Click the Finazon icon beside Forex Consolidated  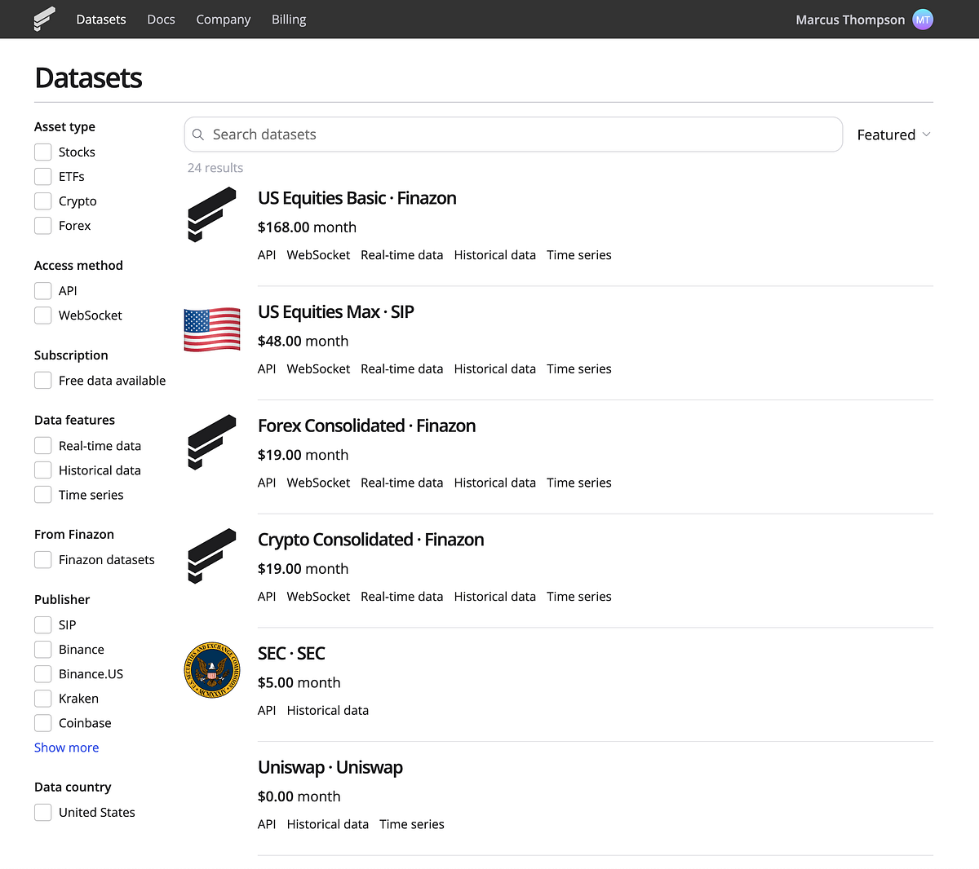pos(211,443)
